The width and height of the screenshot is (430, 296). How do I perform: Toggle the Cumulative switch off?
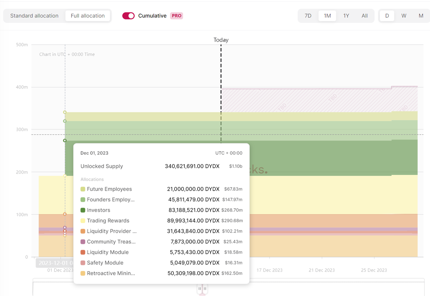point(128,16)
